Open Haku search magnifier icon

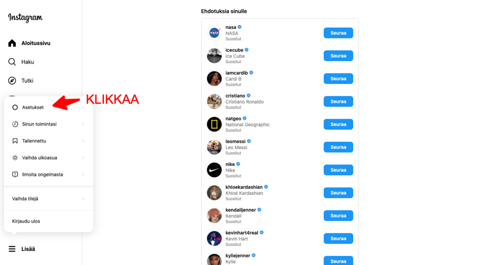12,62
